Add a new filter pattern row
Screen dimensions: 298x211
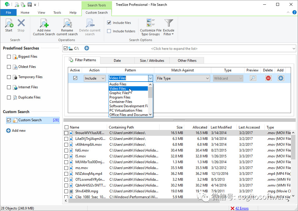pyautogui.click(x=281, y=78)
